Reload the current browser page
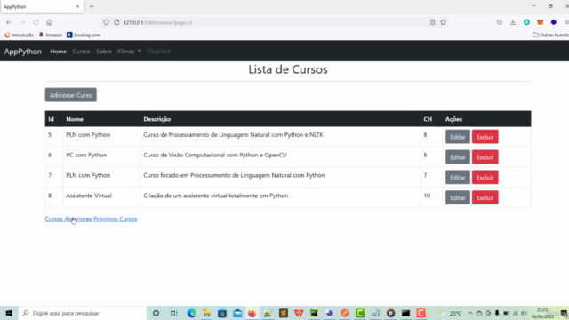569x320 pixels. coord(36,22)
